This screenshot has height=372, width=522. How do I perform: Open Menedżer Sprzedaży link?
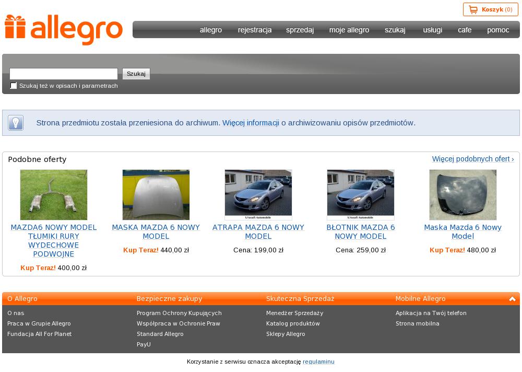[x=294, y=313]
